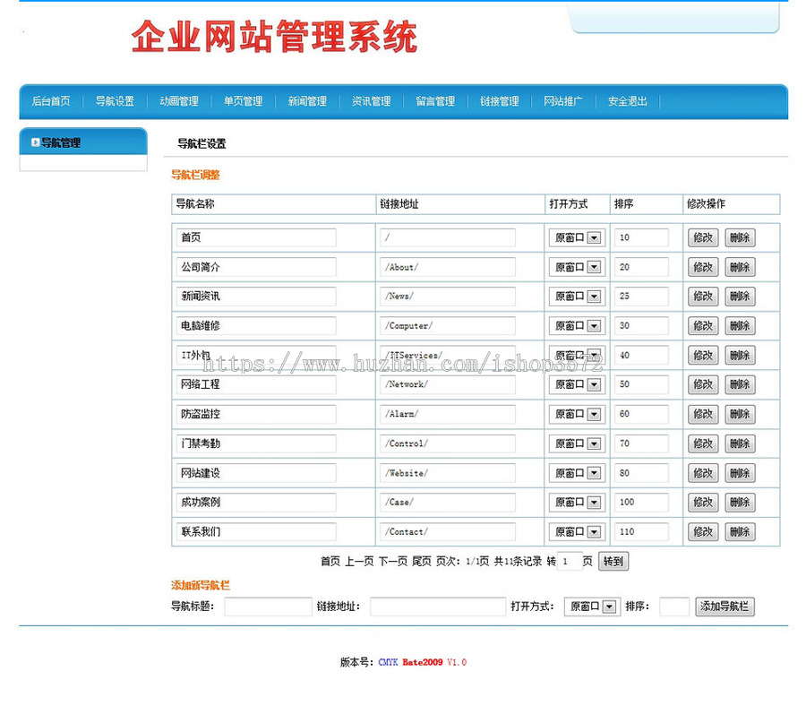The image size is (806, 723).
Task: Select 导航管理 in the sidebar
Action: click(57, 142)
